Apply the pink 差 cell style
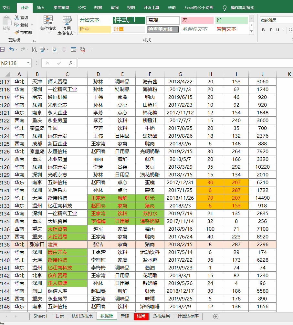The image size is (293, 325). [197, 20]
